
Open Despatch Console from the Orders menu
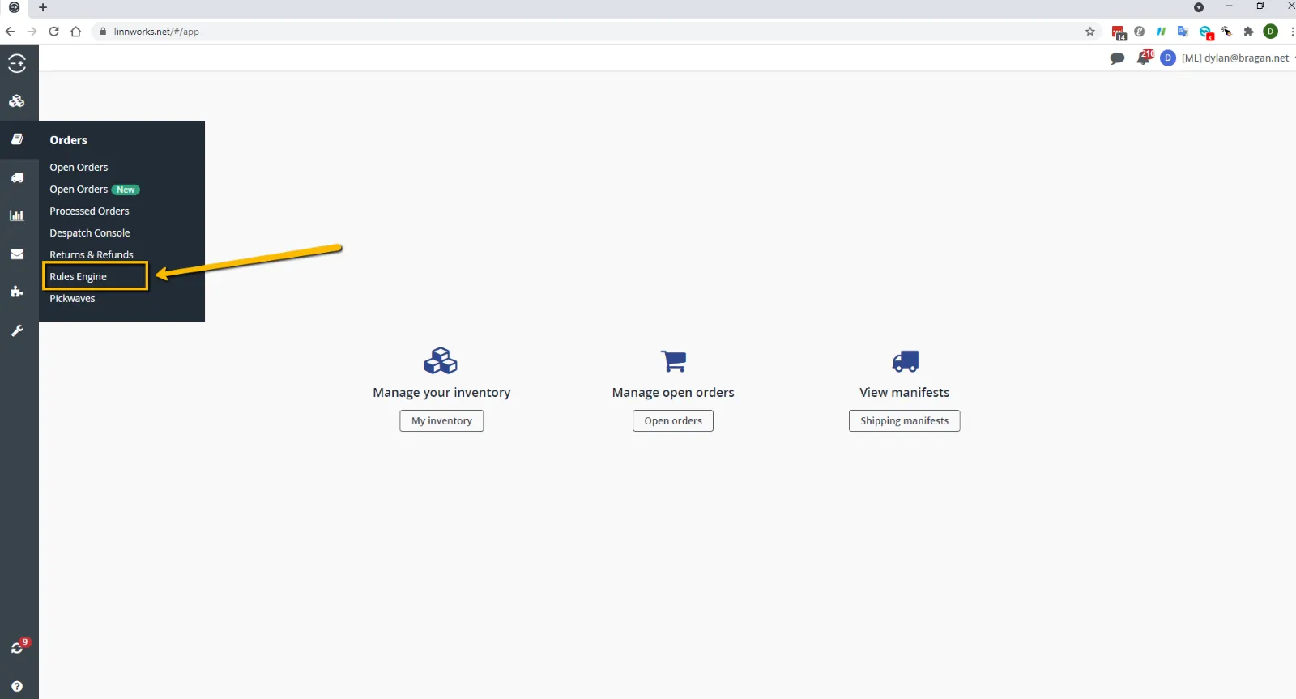[89, 233]
